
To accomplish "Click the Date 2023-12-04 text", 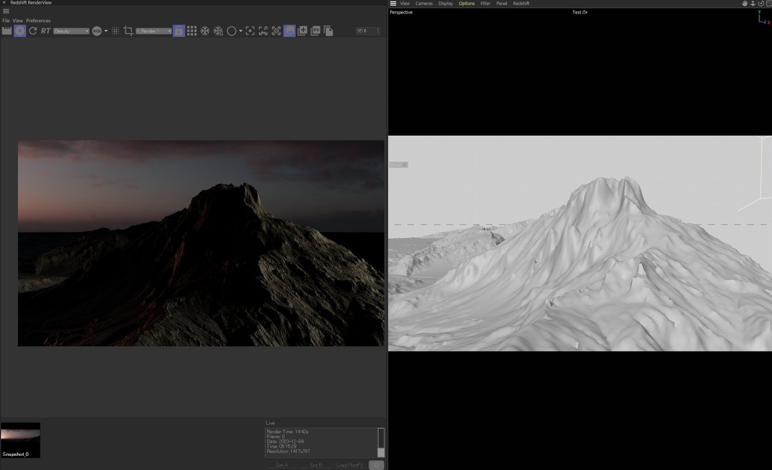I will point(285,441).
